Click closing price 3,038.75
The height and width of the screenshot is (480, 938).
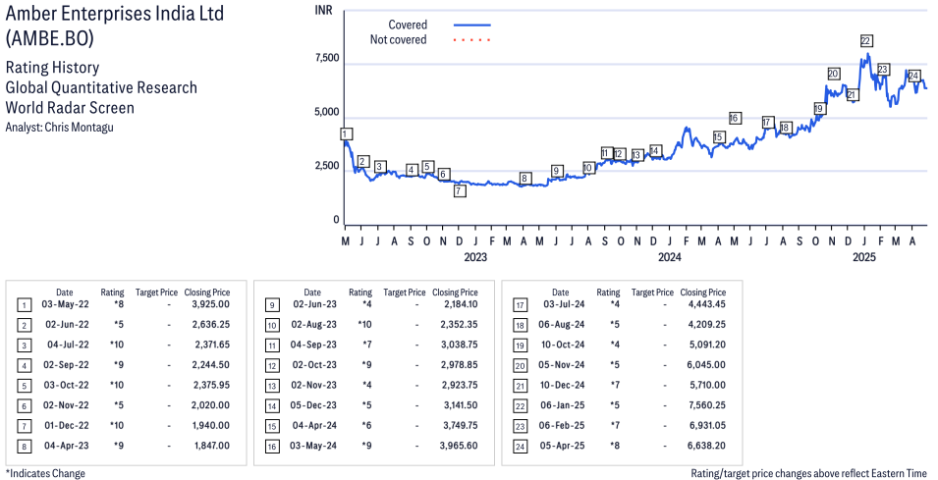coord(460,345)
